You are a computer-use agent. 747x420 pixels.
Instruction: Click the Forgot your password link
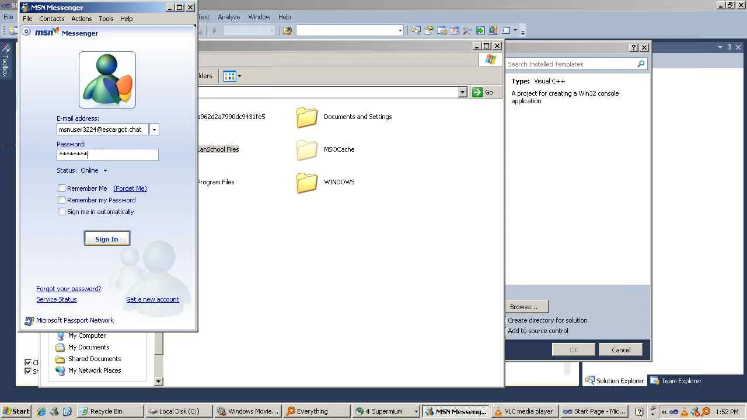point(69,289)
